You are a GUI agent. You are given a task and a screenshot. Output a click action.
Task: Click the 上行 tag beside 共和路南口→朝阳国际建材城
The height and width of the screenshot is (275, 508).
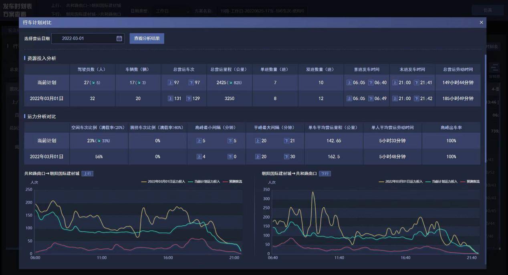(x=87, y=174)
